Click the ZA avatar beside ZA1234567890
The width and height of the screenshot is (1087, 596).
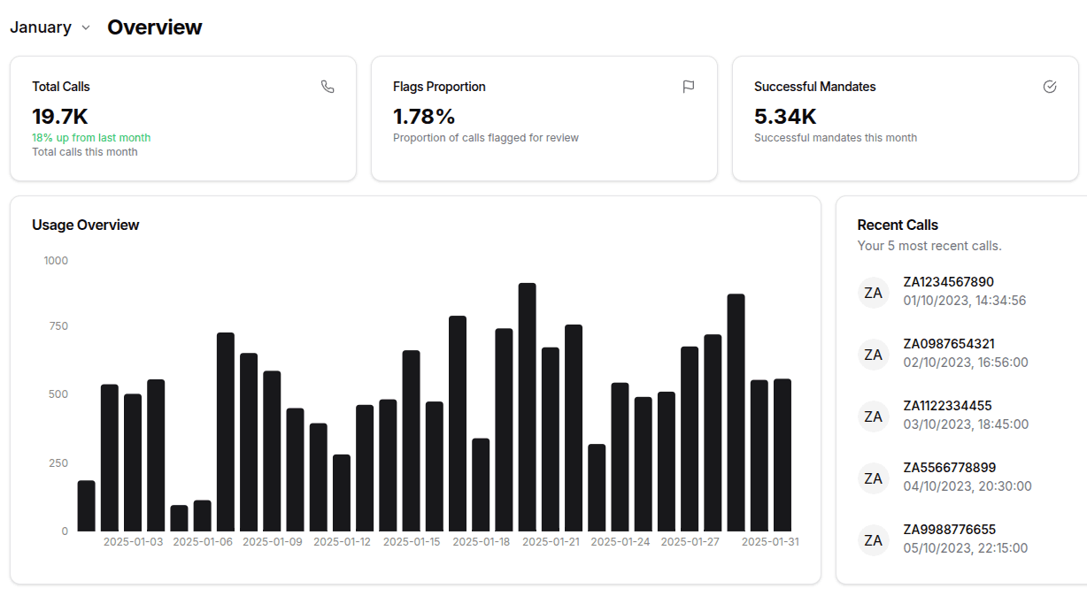[873, 292]
